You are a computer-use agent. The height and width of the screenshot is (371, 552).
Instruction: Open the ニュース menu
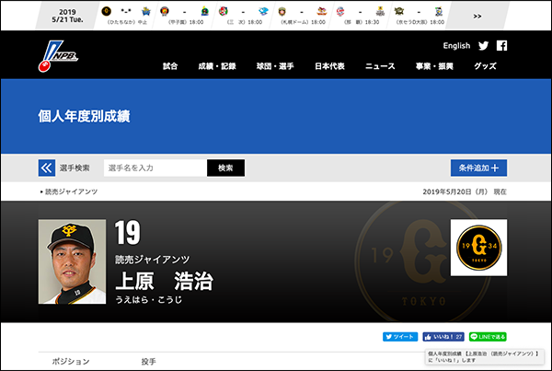click(380, 66)
